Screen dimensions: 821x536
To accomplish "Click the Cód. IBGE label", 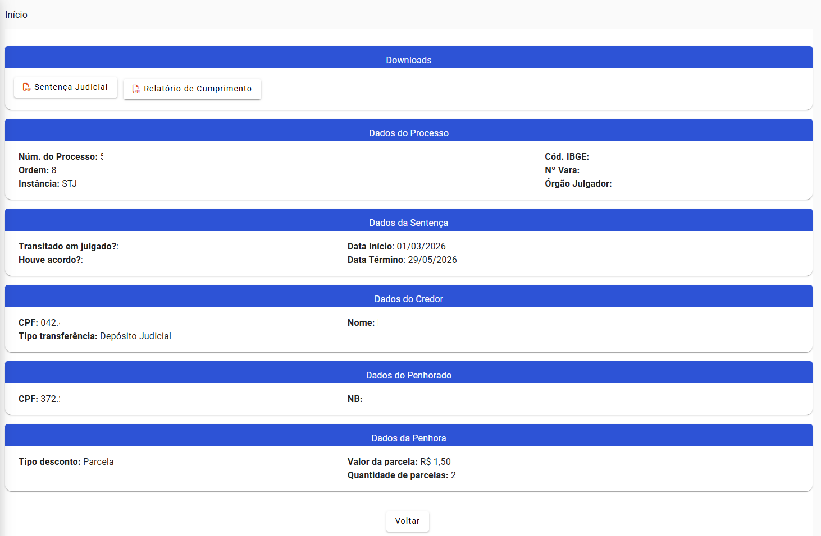I will (x=567, y=156).
